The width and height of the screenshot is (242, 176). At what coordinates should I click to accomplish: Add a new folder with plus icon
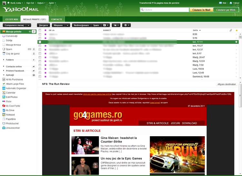(x=34, y=60)
